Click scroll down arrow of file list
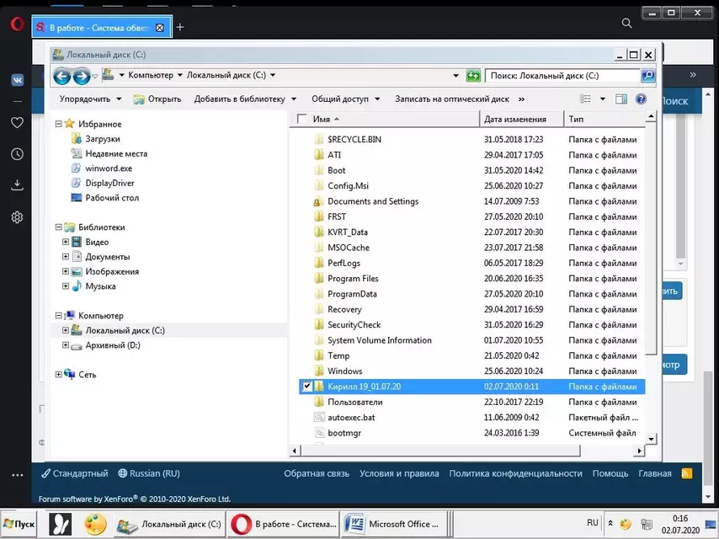719x539 pixels. coord(651,439)
